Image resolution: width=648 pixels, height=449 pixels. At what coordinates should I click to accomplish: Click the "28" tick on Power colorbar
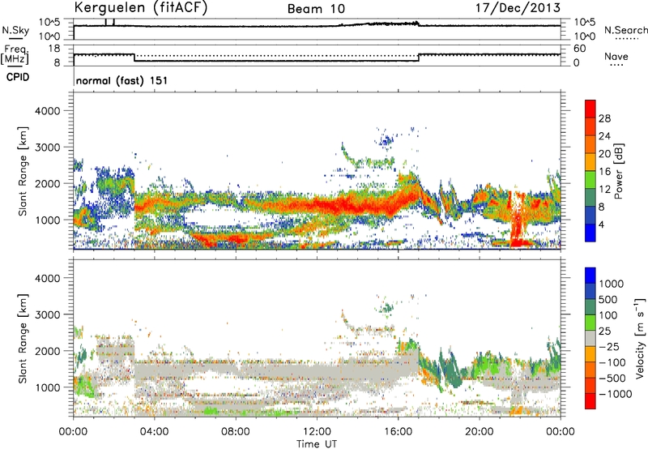pos(604,118)
